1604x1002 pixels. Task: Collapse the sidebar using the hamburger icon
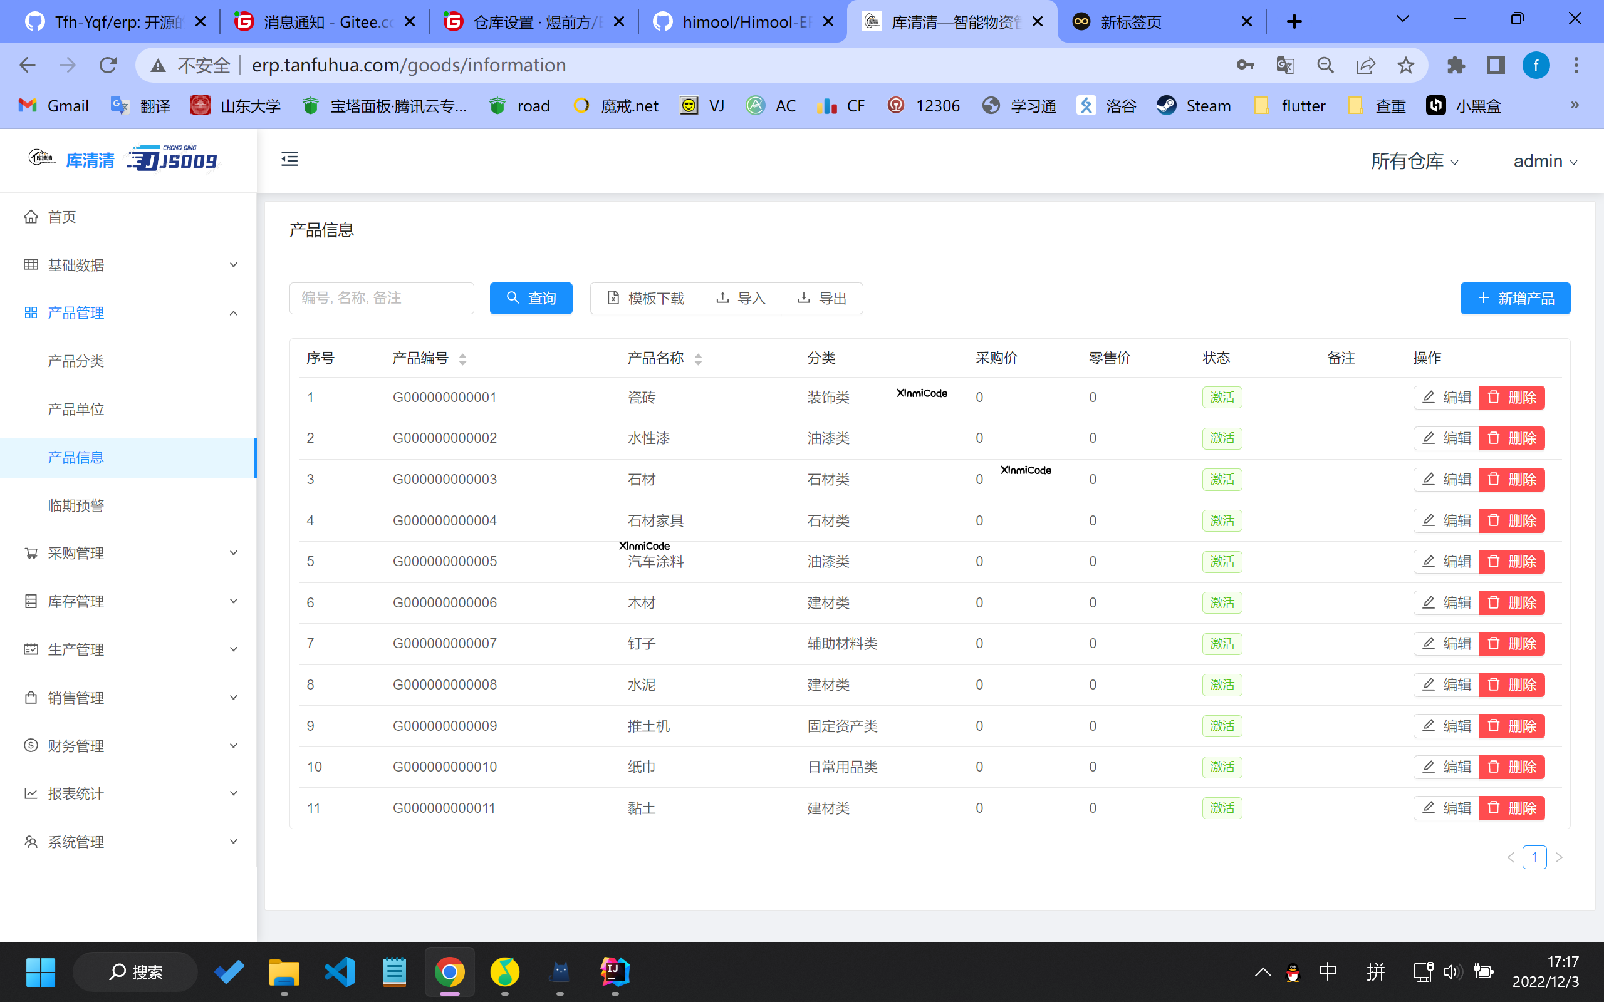pos(289,159)
